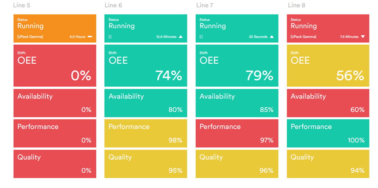Screen dimensions: 378x188
Task: Select Line 8 Performance 100% tile
Action: (328, 133)
